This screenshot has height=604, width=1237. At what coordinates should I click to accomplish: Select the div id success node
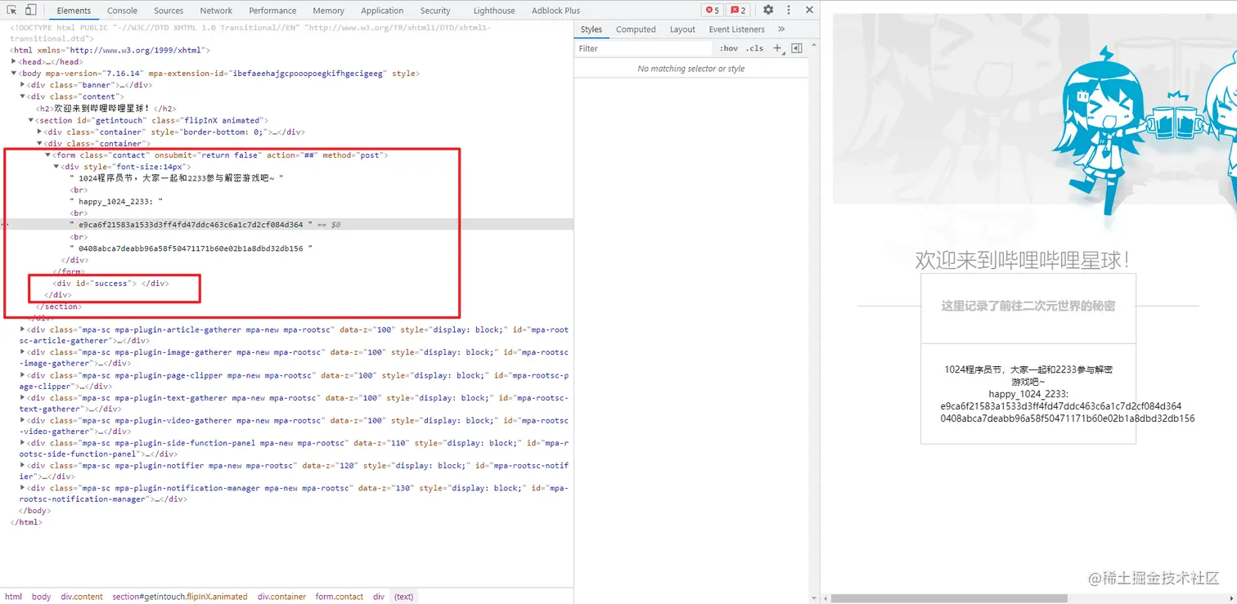pos(111,283)
